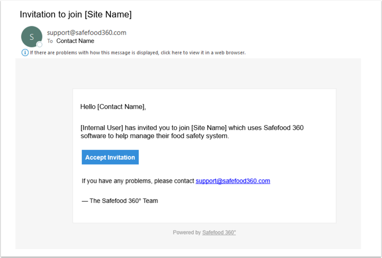382x258 pixels.
Task: Click the presence status dot on the avatar
Action: coord(39,44)
